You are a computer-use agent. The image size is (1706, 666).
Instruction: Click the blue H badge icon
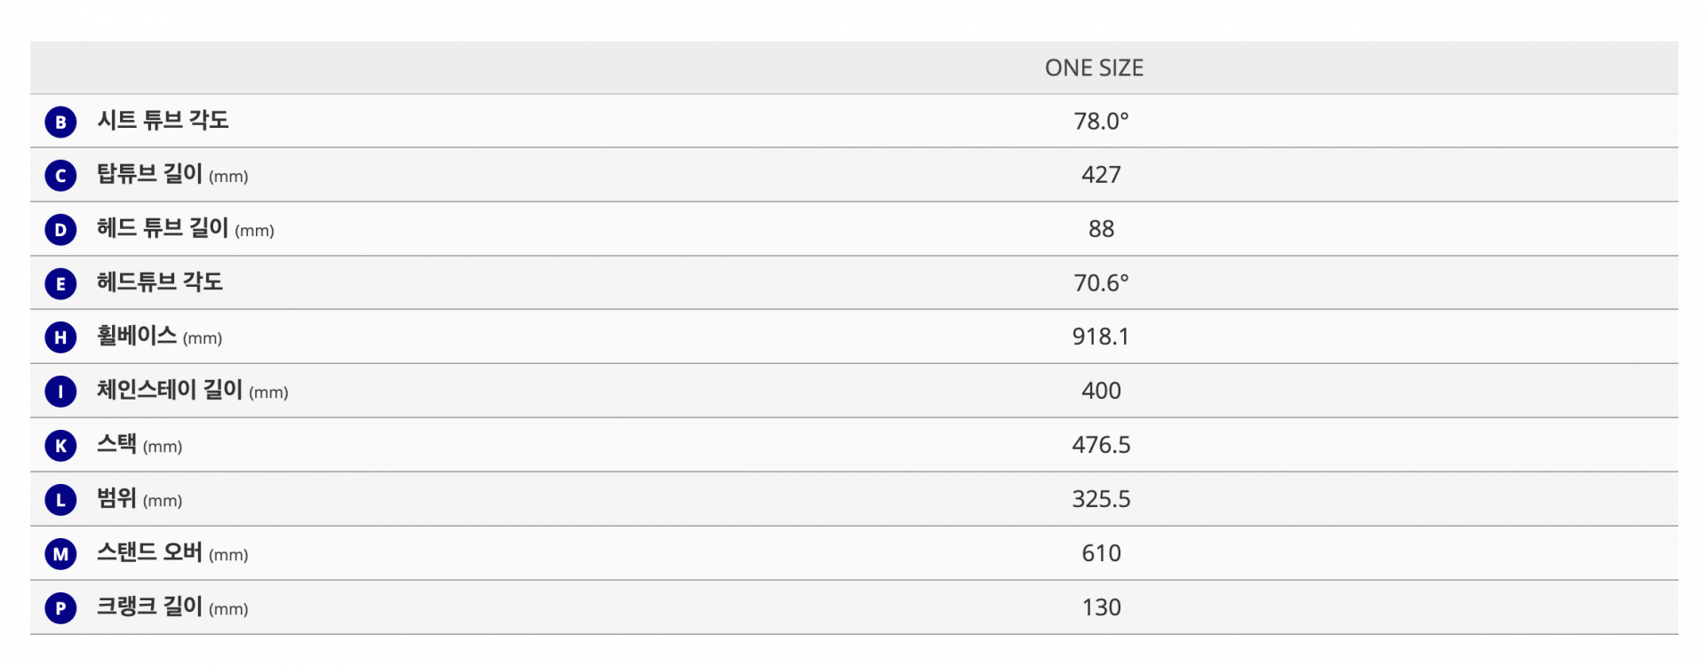(60, 337)
